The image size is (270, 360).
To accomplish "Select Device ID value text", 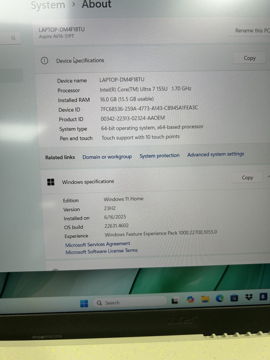I will point(149,108).
